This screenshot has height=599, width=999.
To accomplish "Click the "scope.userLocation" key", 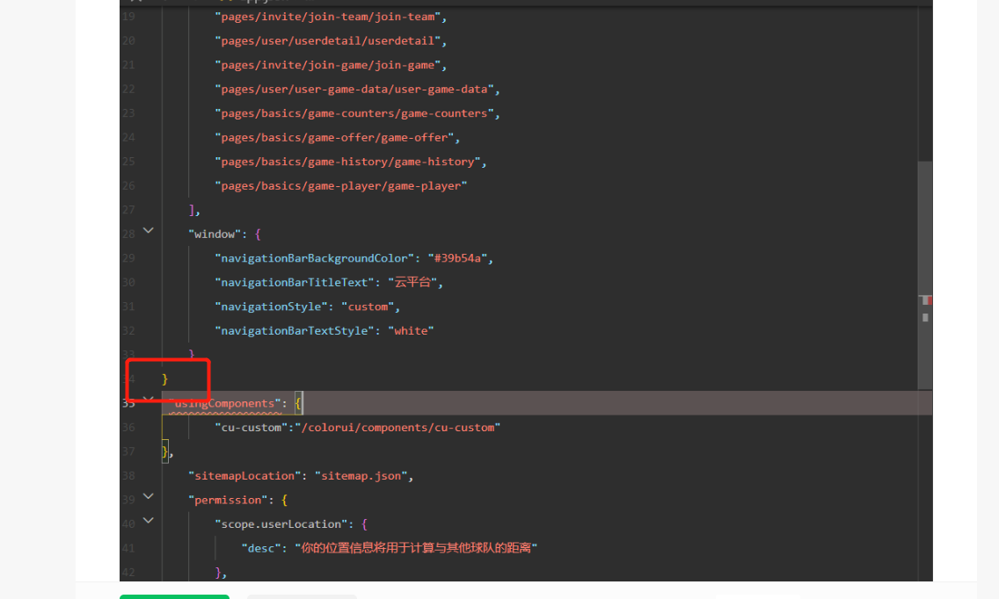I will pos(281,524).
